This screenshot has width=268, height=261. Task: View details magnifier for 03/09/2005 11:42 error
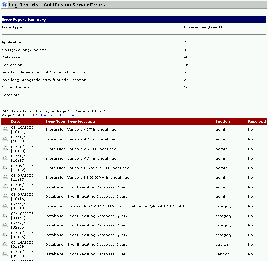pyautogui.click(x=5, y=167)
